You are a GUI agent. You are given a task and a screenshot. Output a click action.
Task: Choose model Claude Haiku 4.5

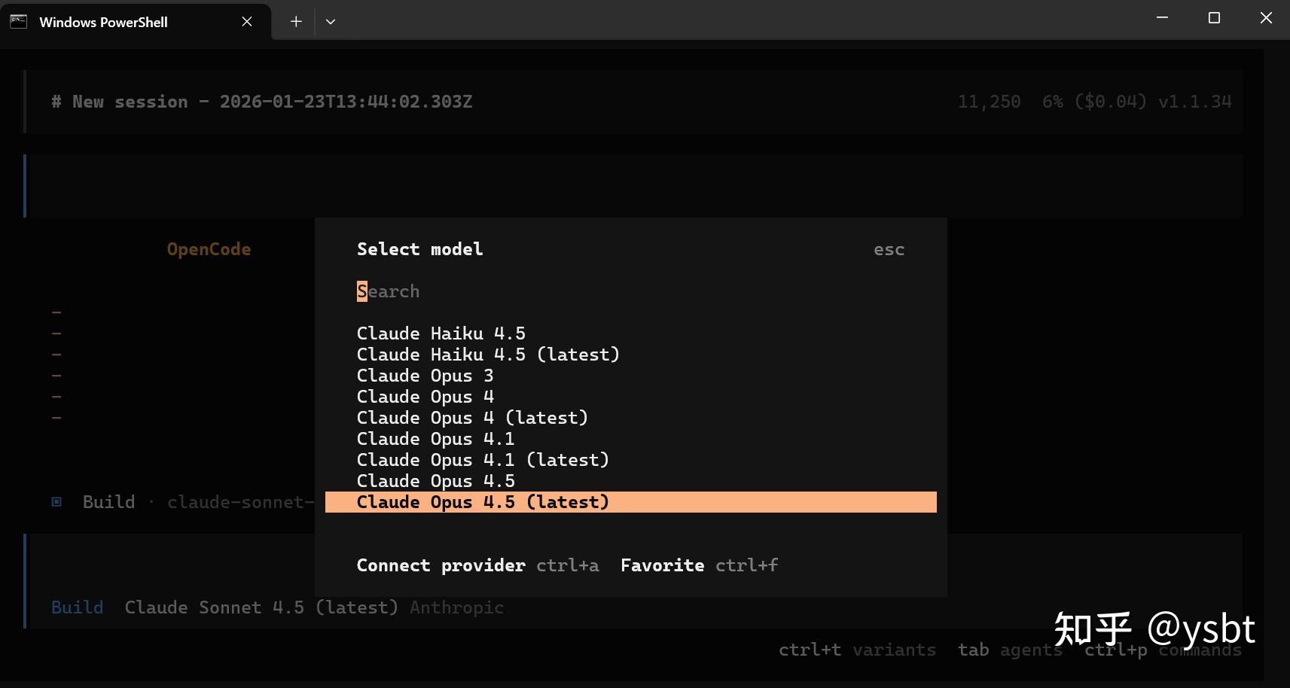pos(630,333)
